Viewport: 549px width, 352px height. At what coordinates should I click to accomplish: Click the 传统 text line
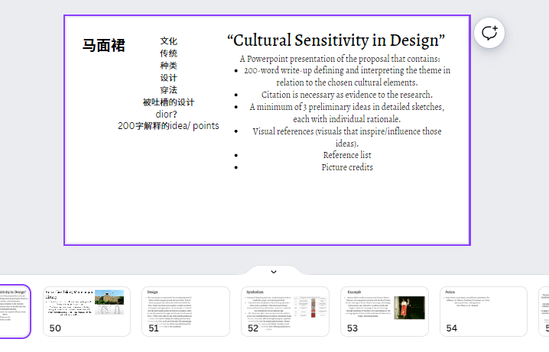(x=168, y=53)
